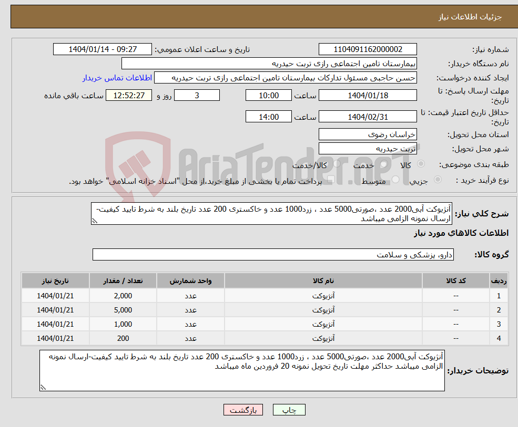Click the delivery city field تربت حیدریه
This screenshot has height=427, width=518.
[368, 149]
